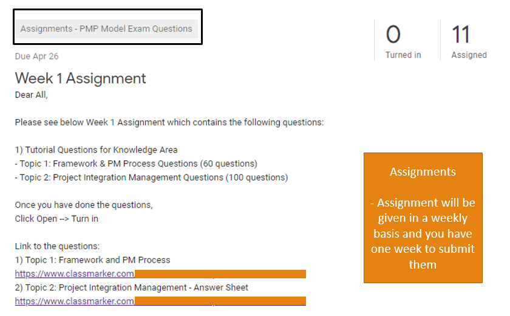This screenshot has height=316, width=510.
Task: Open the Week 1 Assignment title
Action: (80, 78)
